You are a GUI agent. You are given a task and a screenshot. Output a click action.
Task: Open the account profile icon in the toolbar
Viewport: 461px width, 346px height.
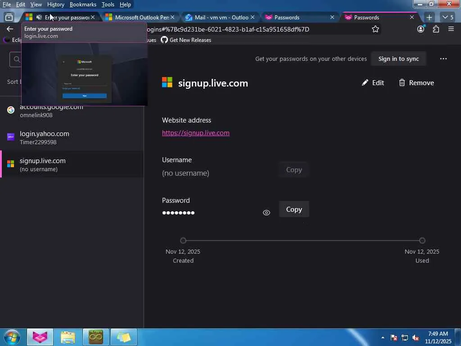tap(421, 29)
